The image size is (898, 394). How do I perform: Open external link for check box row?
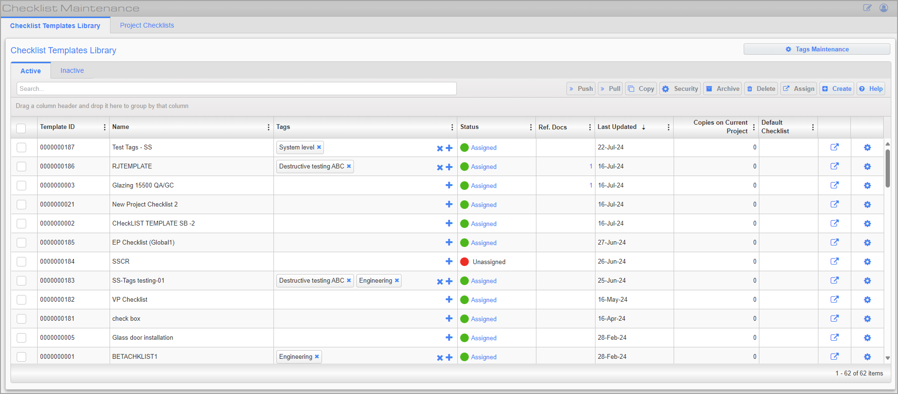click(x=834, y=318)
